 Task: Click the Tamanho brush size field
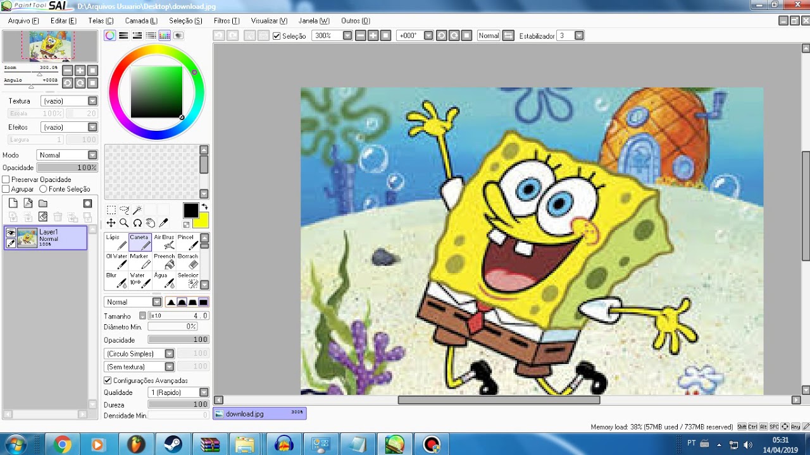[x=178, y=315]
